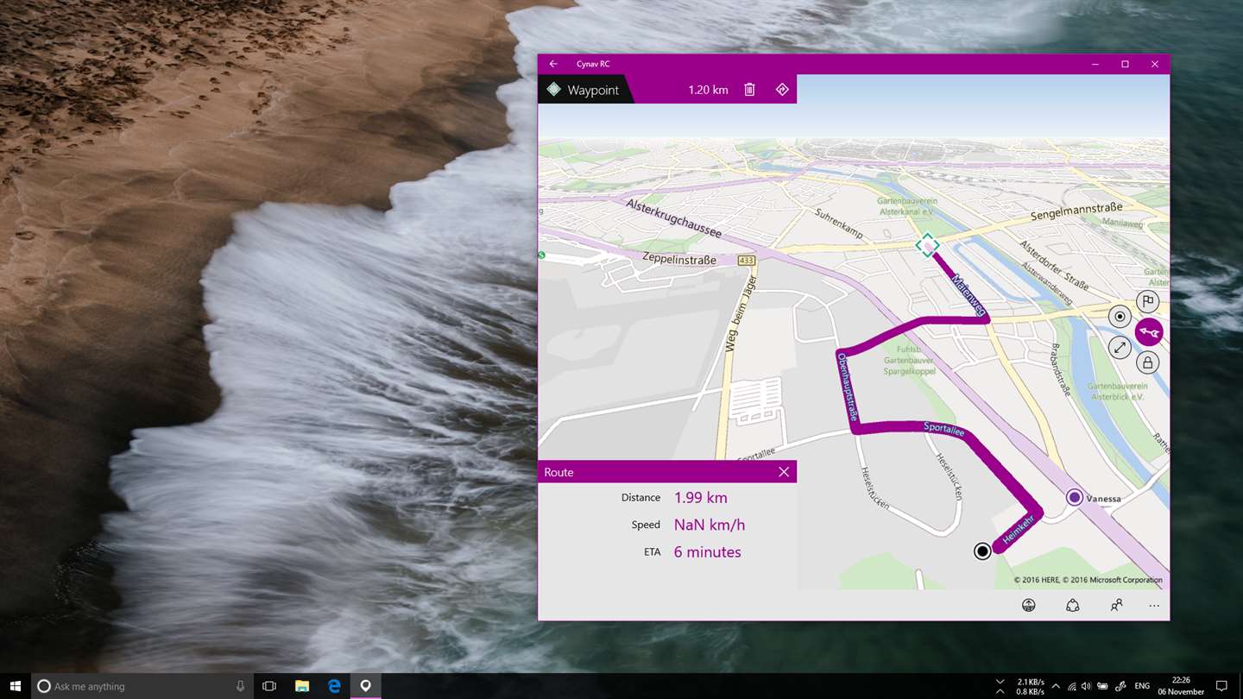Screen dimensions: 1243x699
Task: Click the network speed KB/s indicator
Action: click(x=1031, y=686)
